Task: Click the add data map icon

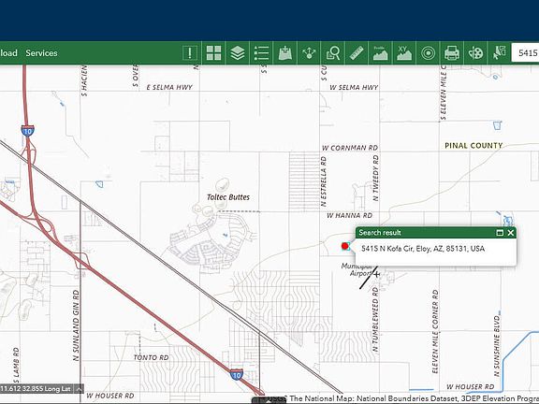Action: tap(285, 53)
